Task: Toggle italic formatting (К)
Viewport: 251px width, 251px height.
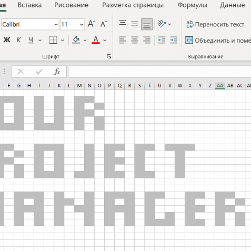Action: 18,40
